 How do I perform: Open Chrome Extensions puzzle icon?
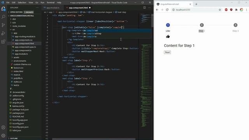pyautogui.click(x=236, y=10)
